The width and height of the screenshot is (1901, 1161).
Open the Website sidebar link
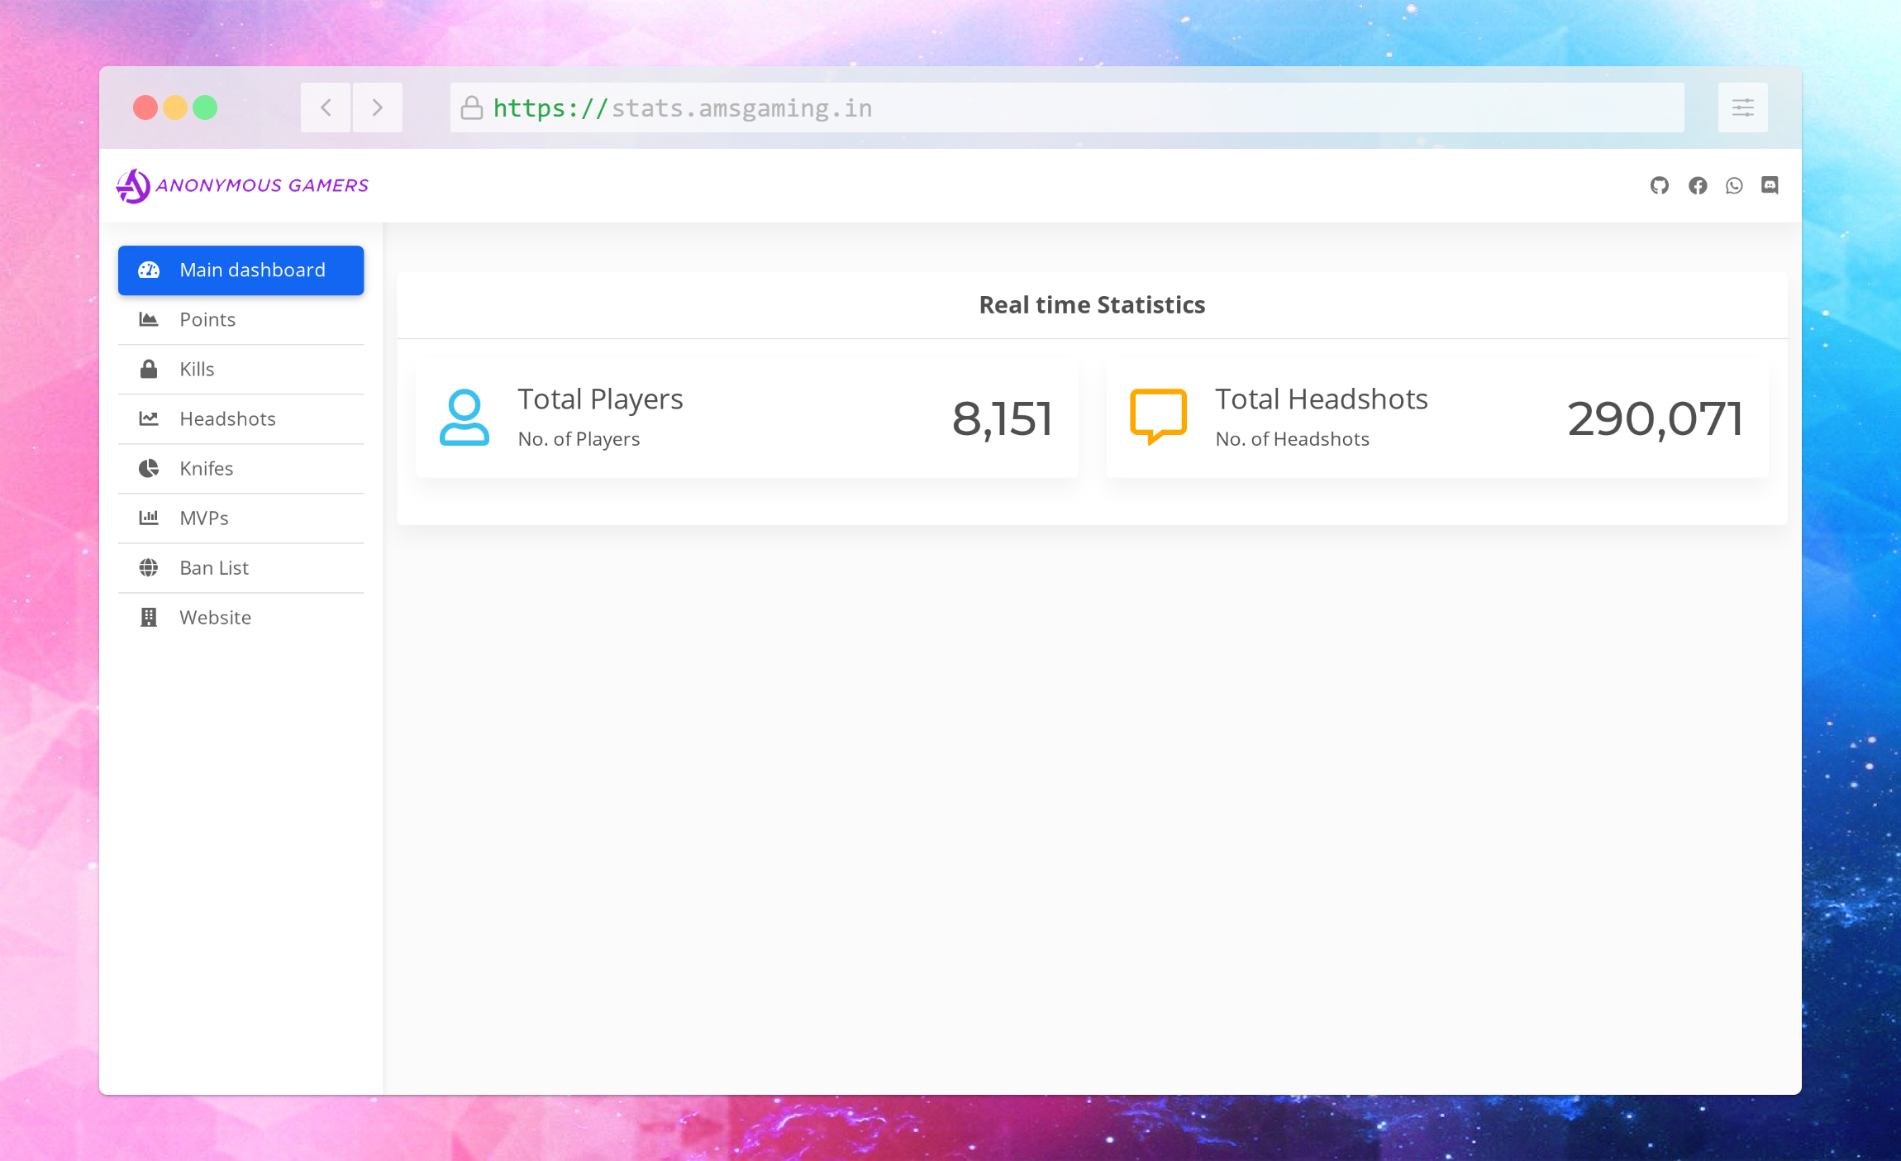215,618
